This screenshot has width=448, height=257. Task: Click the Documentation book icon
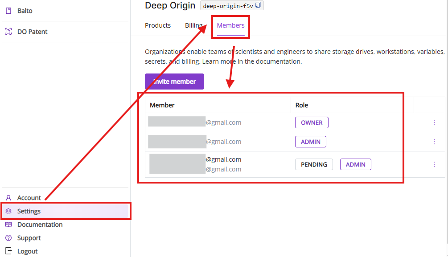pos(8,224)
